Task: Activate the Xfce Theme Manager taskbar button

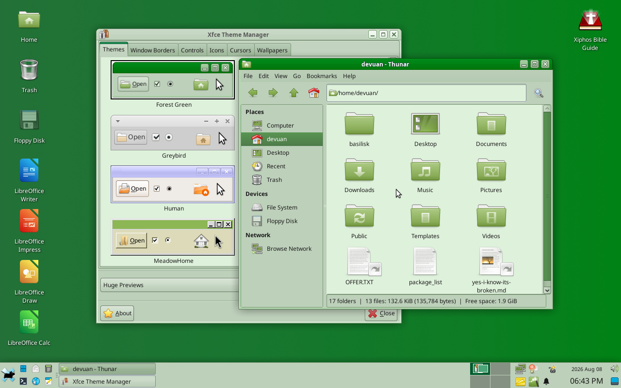Action: 107,381
